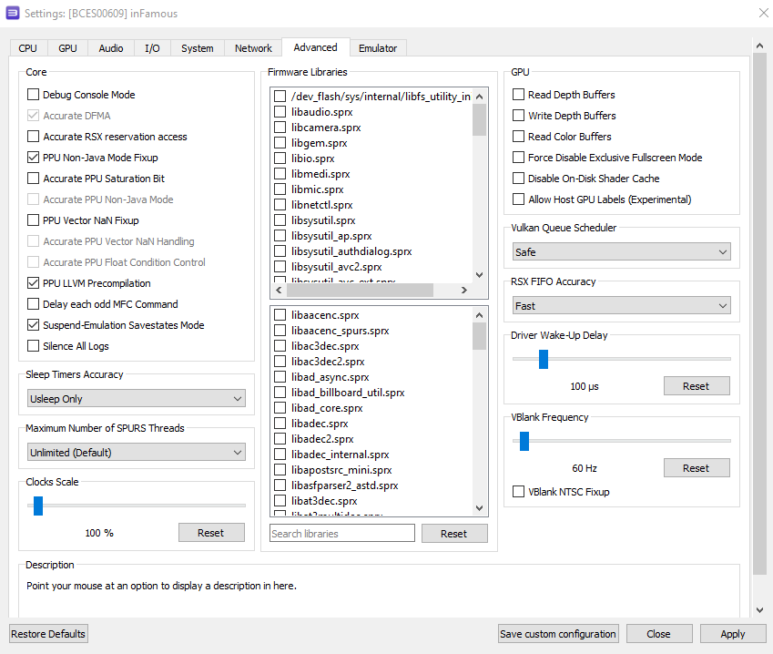The width and height of the screenshot is (773, 654).
Task: Click down arrow of upper firmware list scrollbar
Action: (x=479, y=275)
